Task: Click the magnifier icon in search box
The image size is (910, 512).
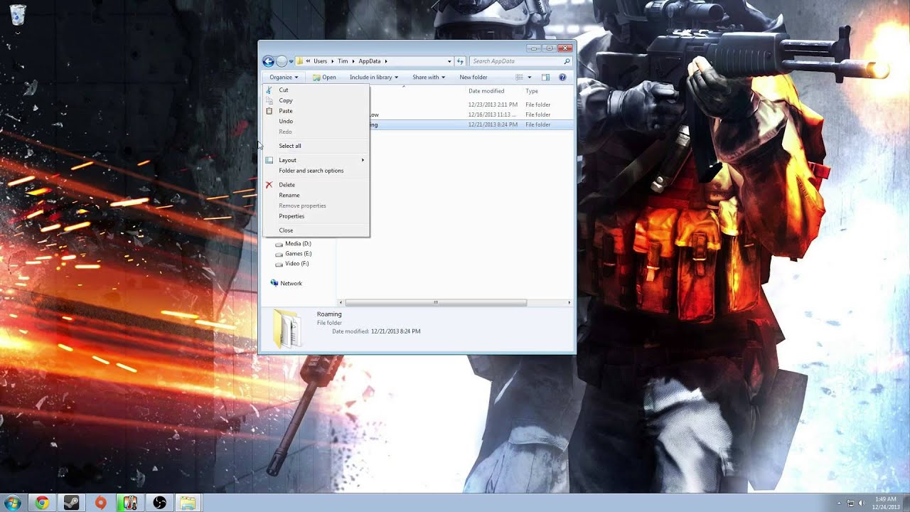Action: click(567, 61)
